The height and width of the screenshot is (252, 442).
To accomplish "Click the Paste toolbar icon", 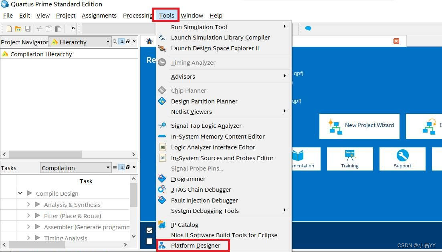I will tap(58, 29).
